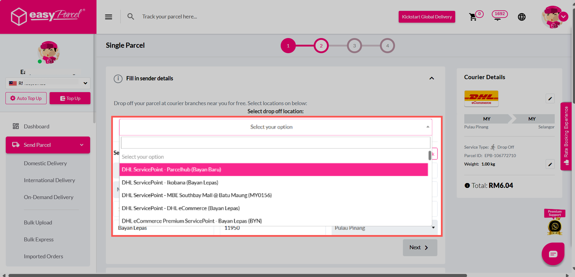Open the currency balance dropdown

[48, 83]
